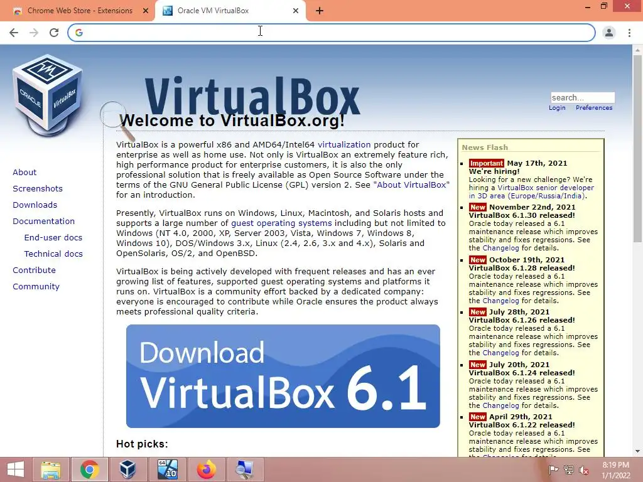This screenshot has height=482, width=643.
Task: Open the Windows Start menu
Action: [16, 469]
